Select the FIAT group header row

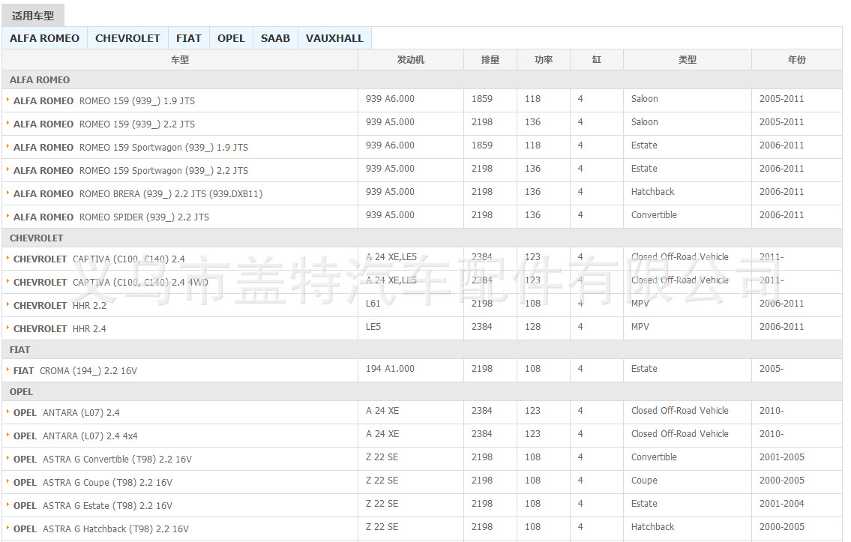pos(422,350)
